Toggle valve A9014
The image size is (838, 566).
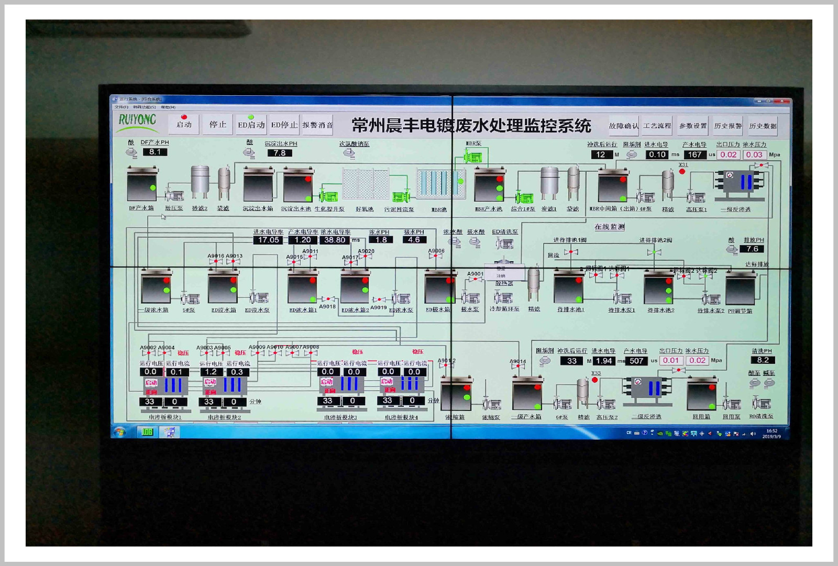pyautogui.click(x=518, y=367)
